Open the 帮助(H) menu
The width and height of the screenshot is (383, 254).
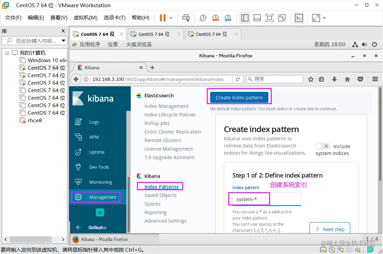pos(140,18)
